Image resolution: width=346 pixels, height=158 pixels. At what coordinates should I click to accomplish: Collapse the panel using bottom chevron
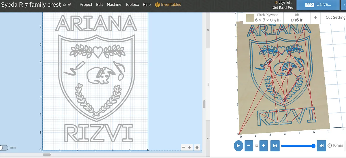(208, 139)
